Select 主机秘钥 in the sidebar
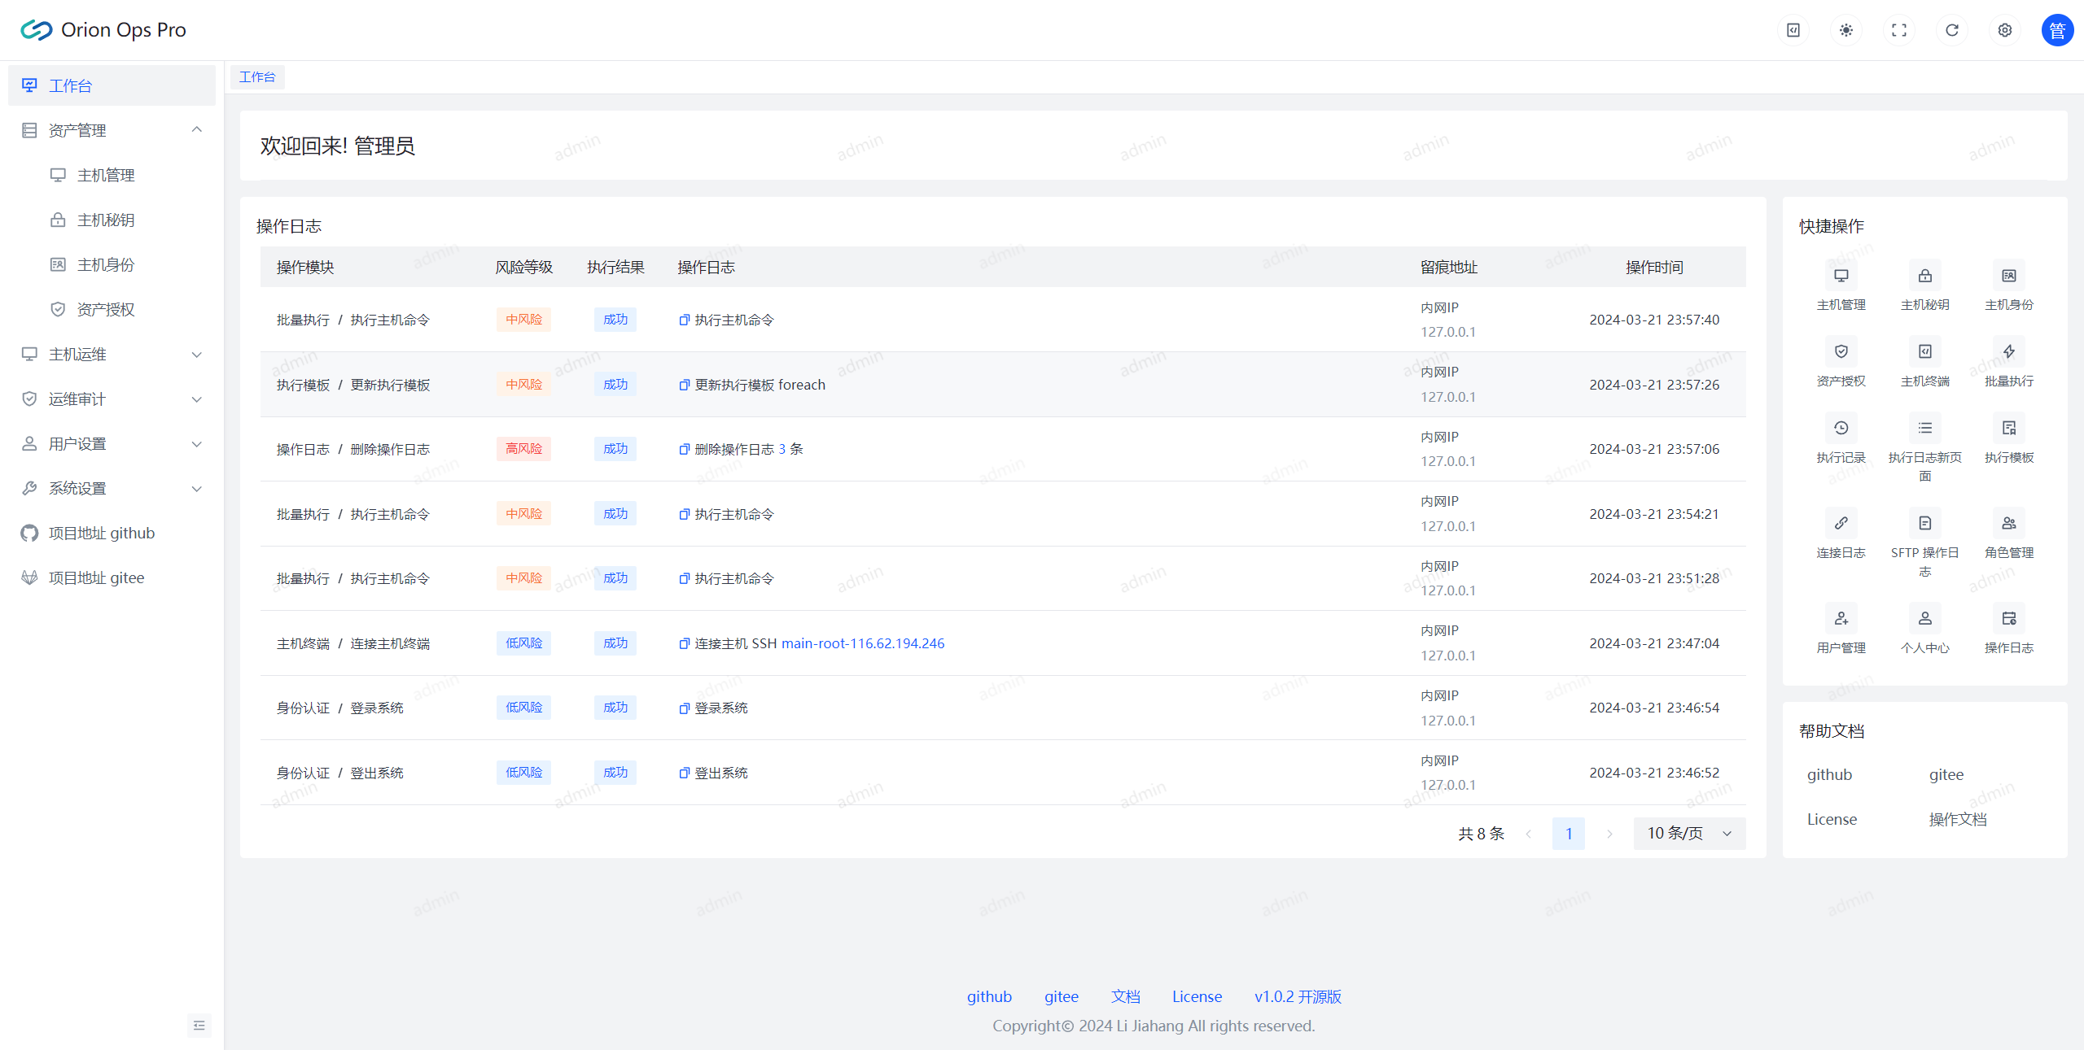The image size is (2084, 1050). click(x=106, y=220)
